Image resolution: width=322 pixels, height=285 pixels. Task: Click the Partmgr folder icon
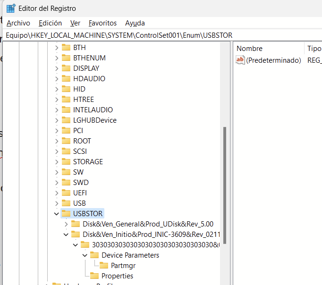pos(104,265)
